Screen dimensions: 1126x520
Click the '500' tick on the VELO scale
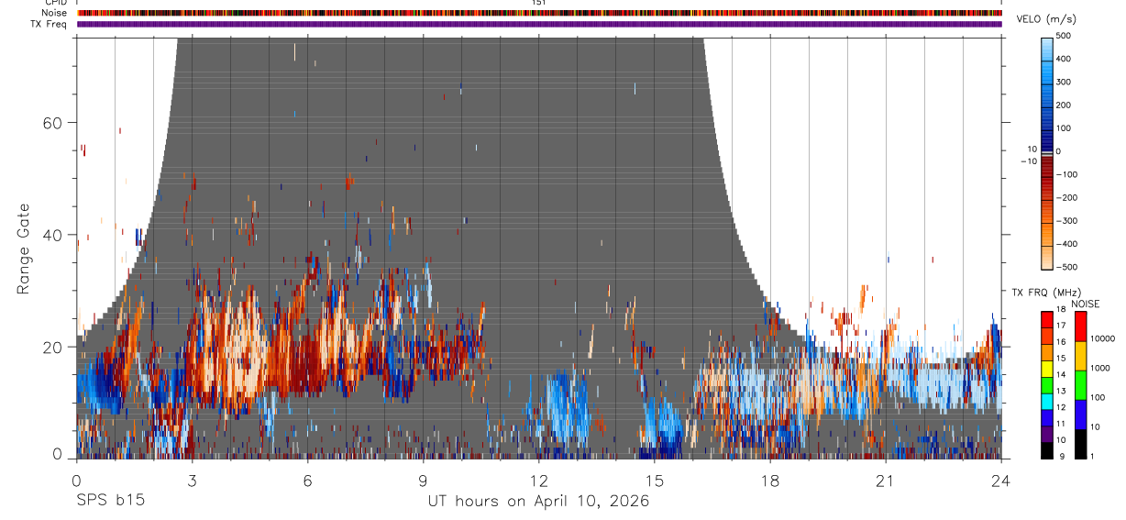pyautogui.click(x=1065, y=36)
